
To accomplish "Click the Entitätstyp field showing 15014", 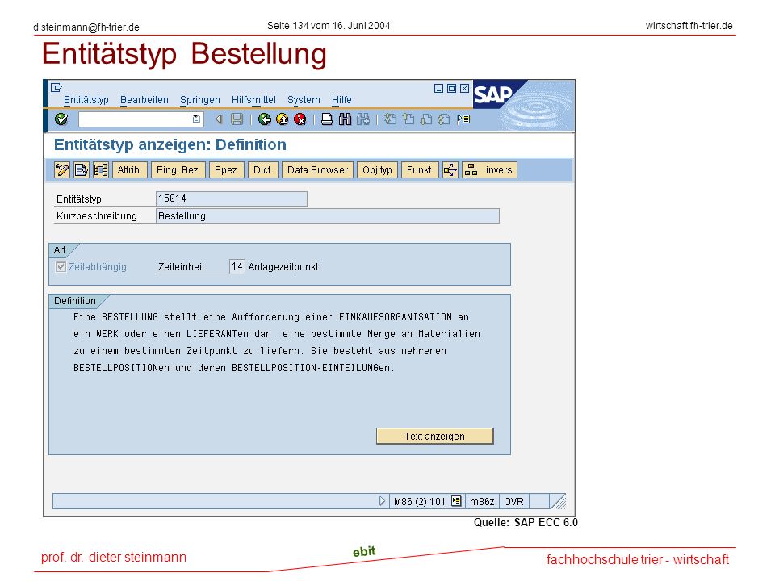I will pyautogui.click(x=232, y=199).
